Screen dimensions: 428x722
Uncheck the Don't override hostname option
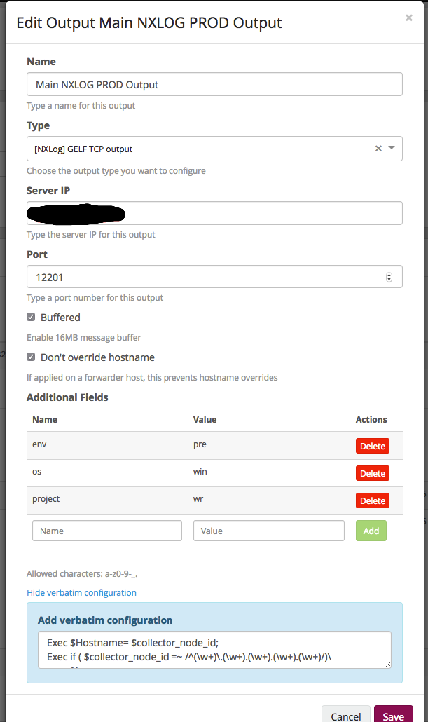[31, 357]
